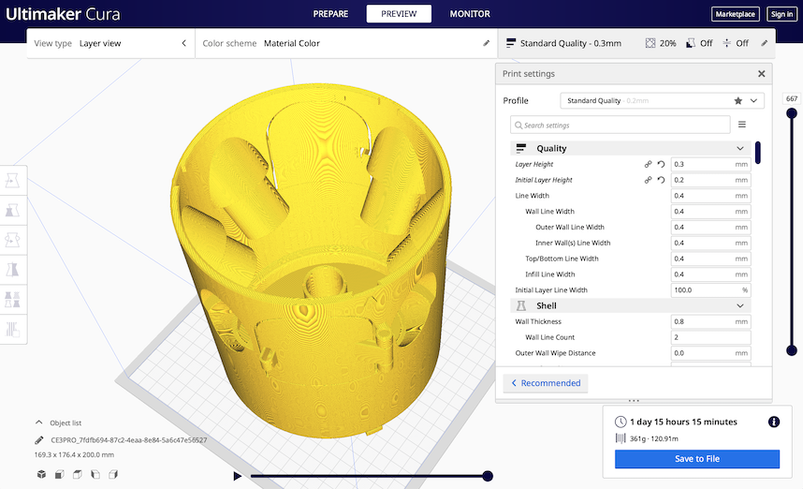Screen dimensions: 803x489
Task: Click the profile star icon
Action: (x=738, y=100)
